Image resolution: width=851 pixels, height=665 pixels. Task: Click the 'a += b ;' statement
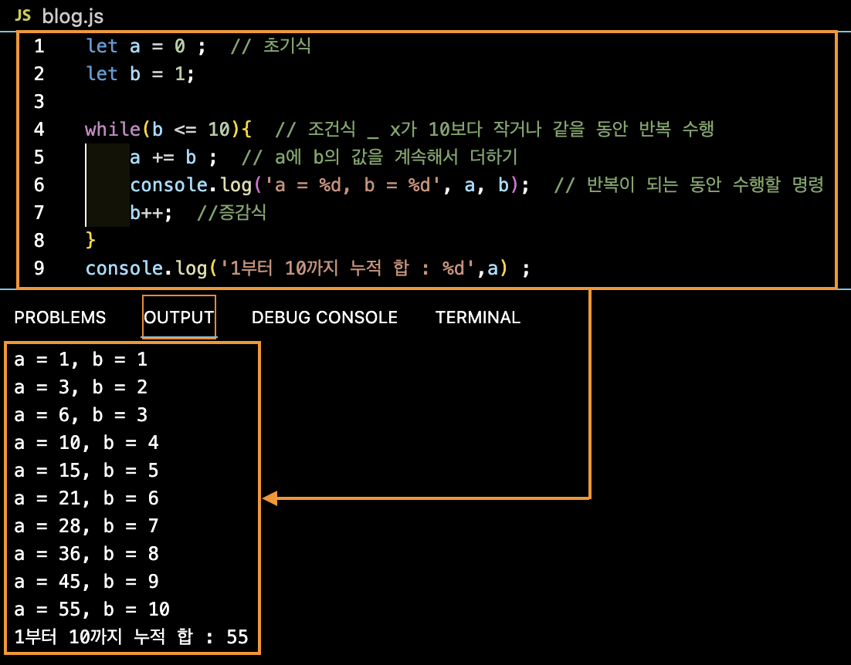point(173,157)
